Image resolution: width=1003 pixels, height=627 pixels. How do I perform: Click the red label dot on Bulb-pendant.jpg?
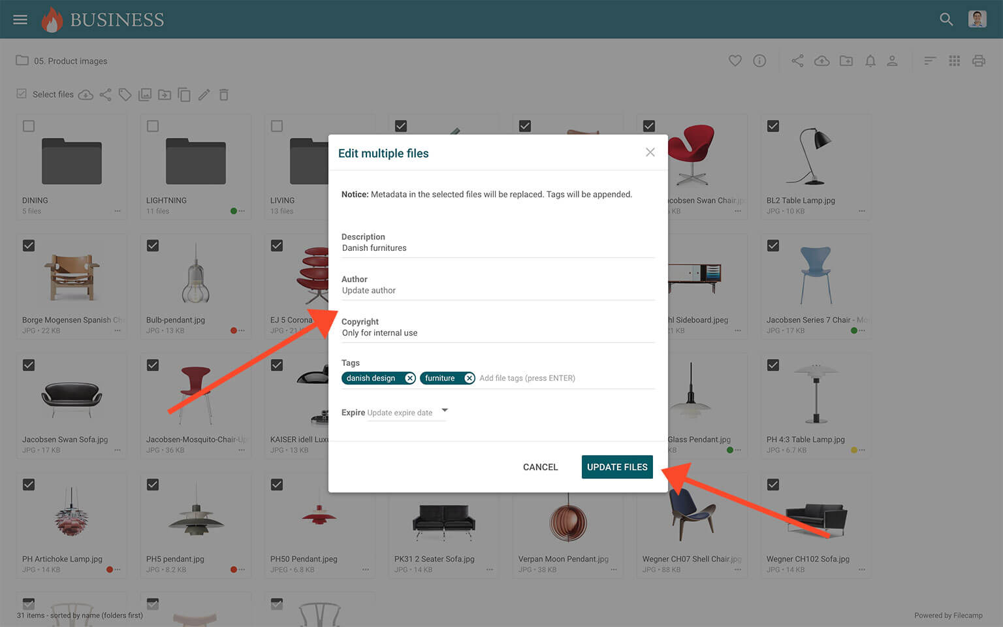(233, 330)
